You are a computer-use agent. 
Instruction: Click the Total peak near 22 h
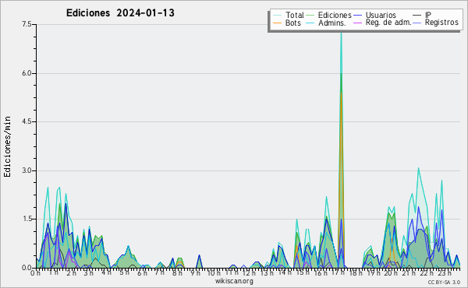point(418,169)
